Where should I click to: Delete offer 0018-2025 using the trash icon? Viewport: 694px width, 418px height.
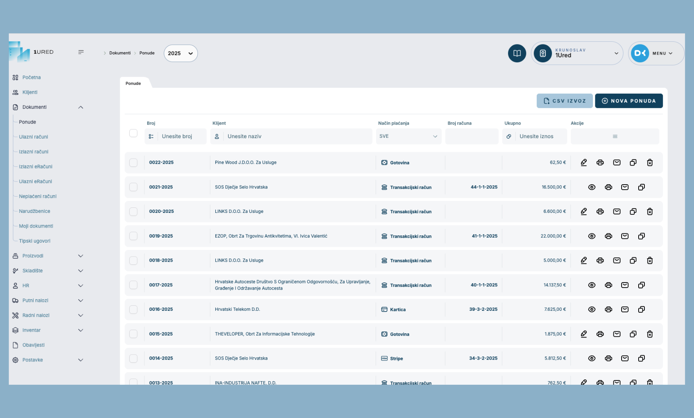(649, 260)
